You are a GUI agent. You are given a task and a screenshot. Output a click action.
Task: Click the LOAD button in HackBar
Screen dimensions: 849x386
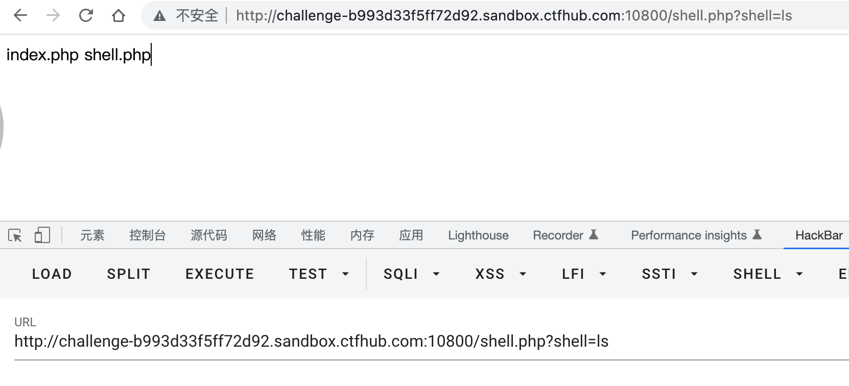tap(52, 274)
